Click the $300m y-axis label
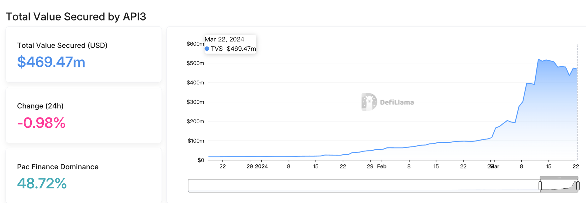The height and width of the screenshot is (203, 586). [195, 102]
